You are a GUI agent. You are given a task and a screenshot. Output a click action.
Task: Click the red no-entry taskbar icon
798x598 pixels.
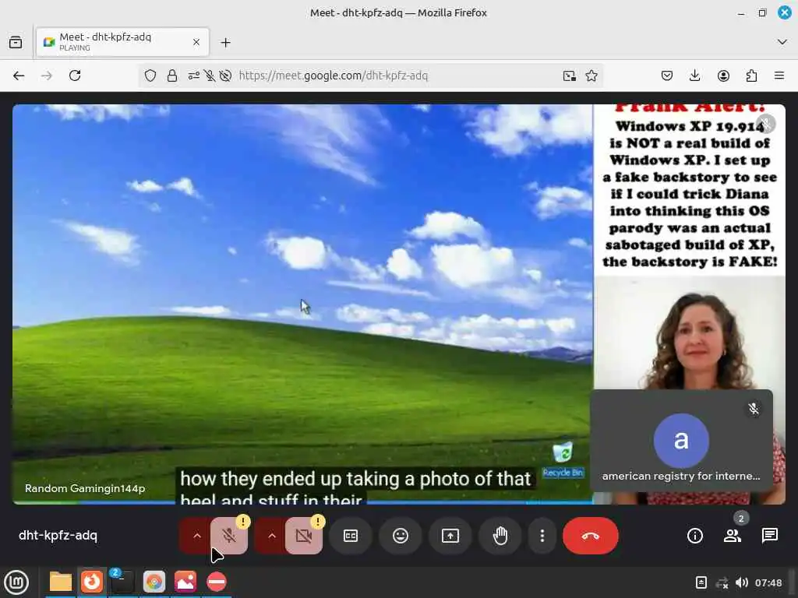point(217,582)
